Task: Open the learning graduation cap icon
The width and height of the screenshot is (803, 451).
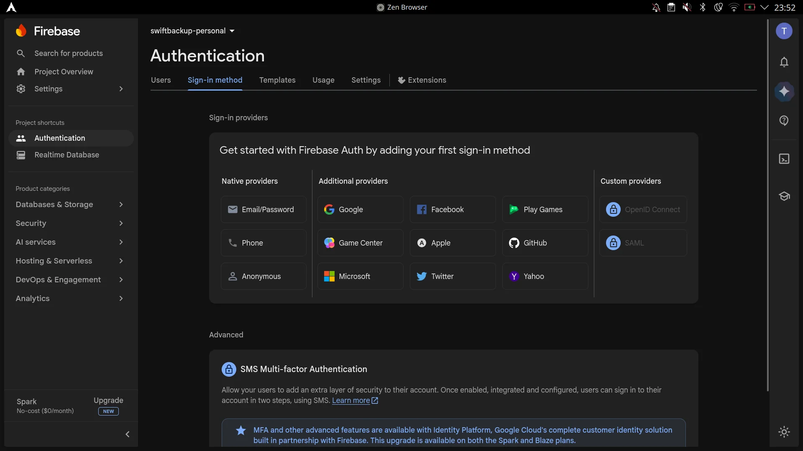Action: click(784, 196)
